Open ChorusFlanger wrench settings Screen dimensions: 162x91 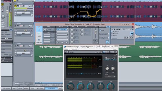click(x=116, y=55)
